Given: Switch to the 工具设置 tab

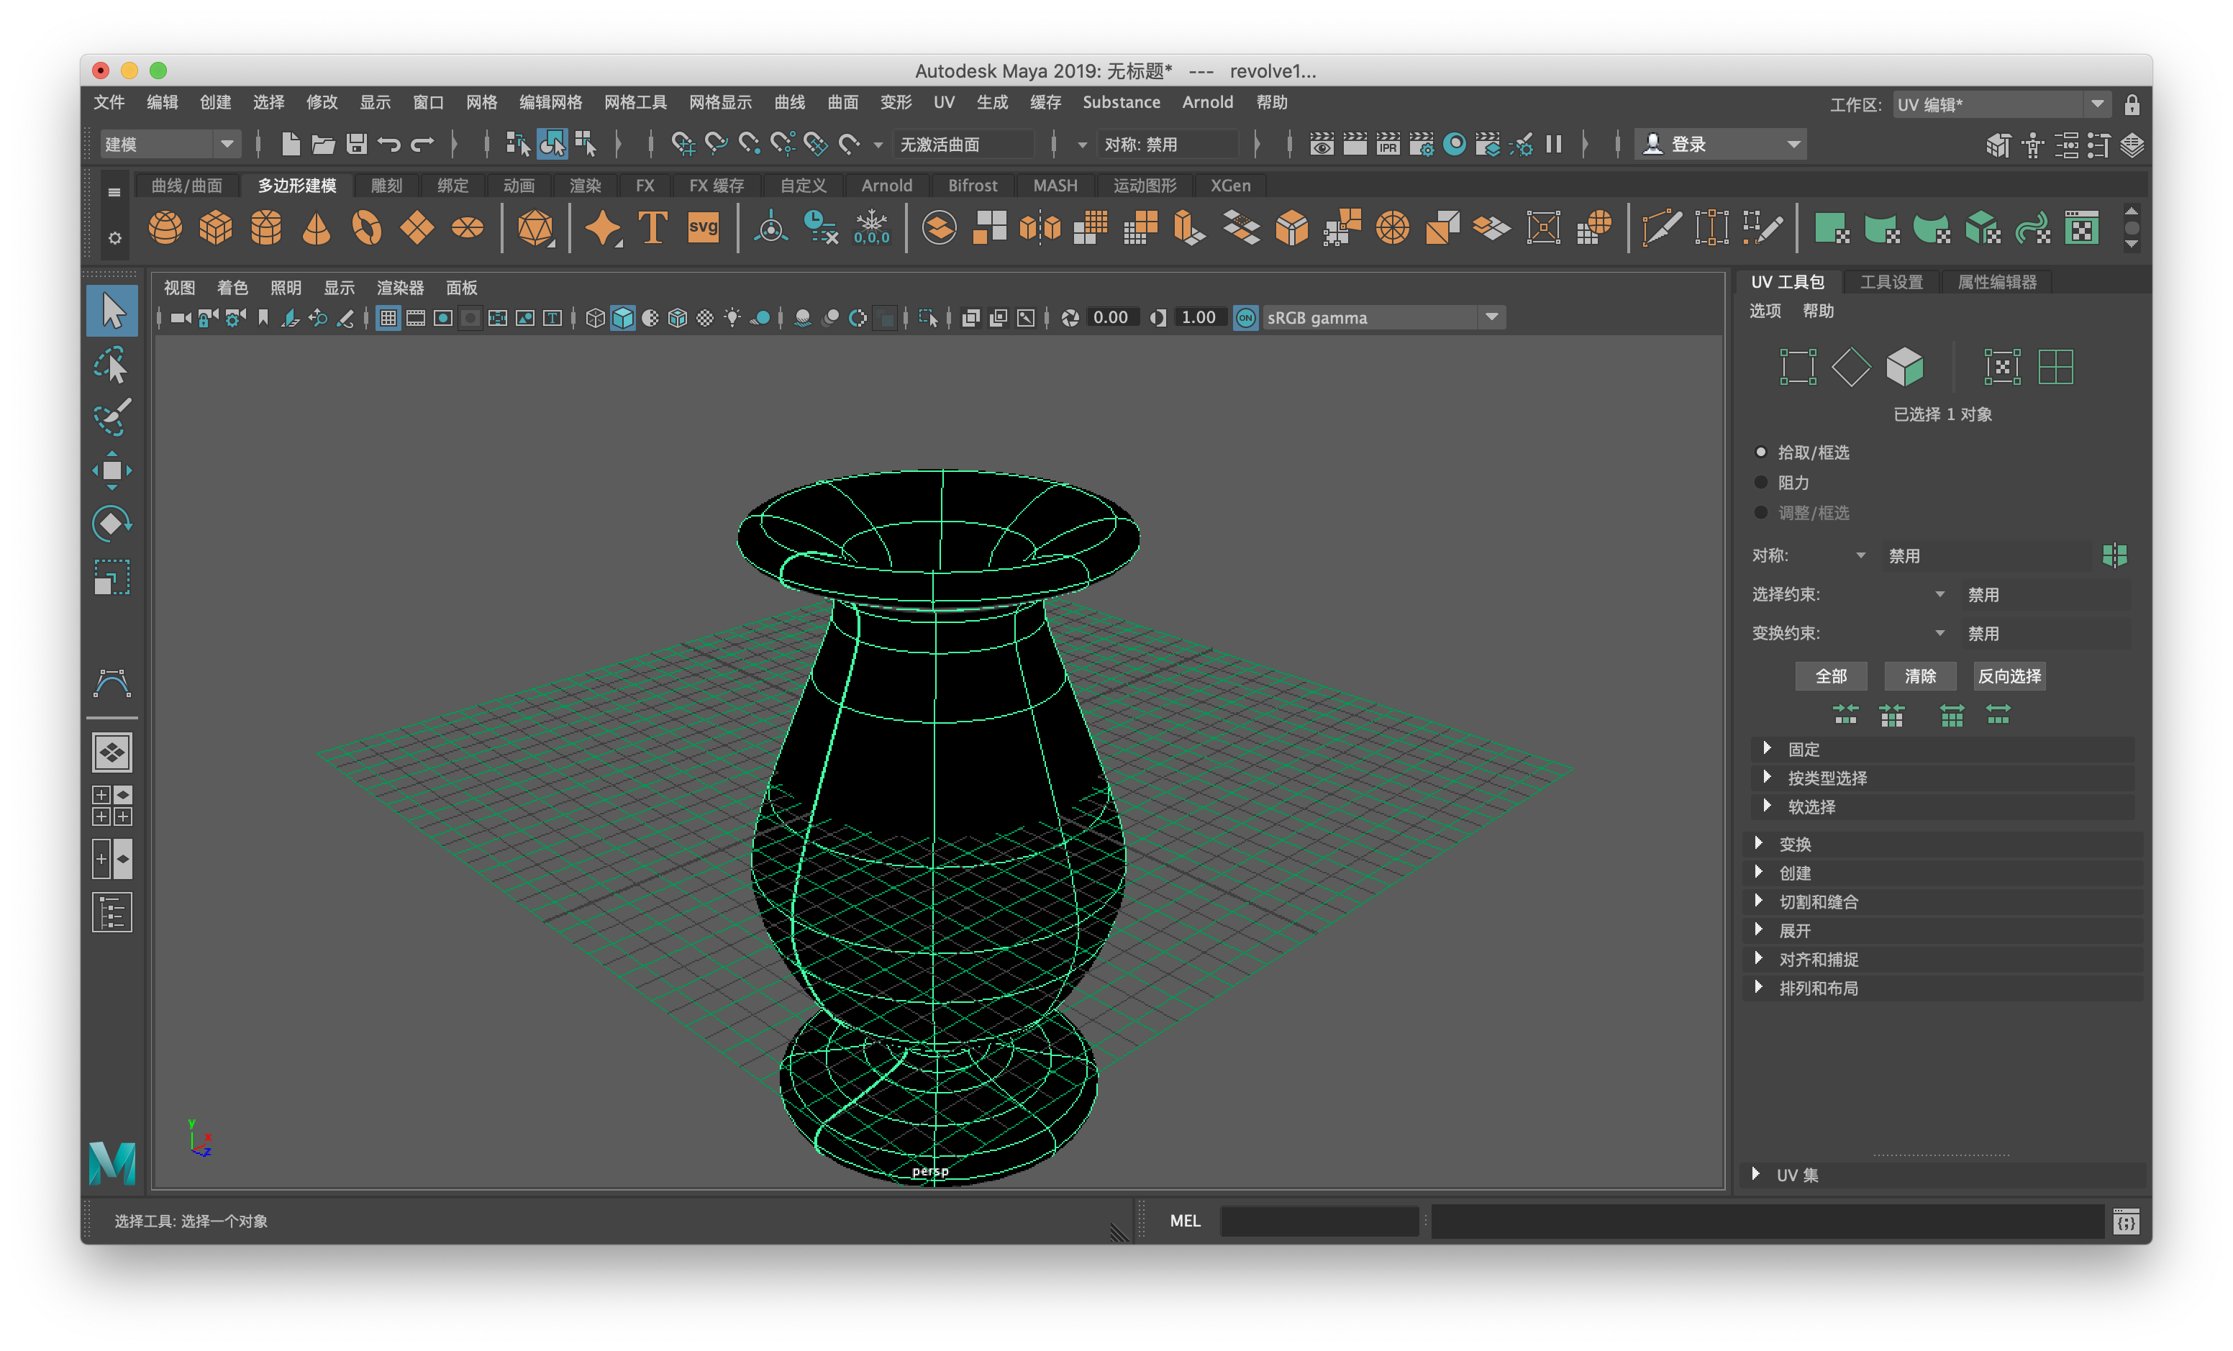Looking at the screenshot, I should click(x=1891, y=282).
